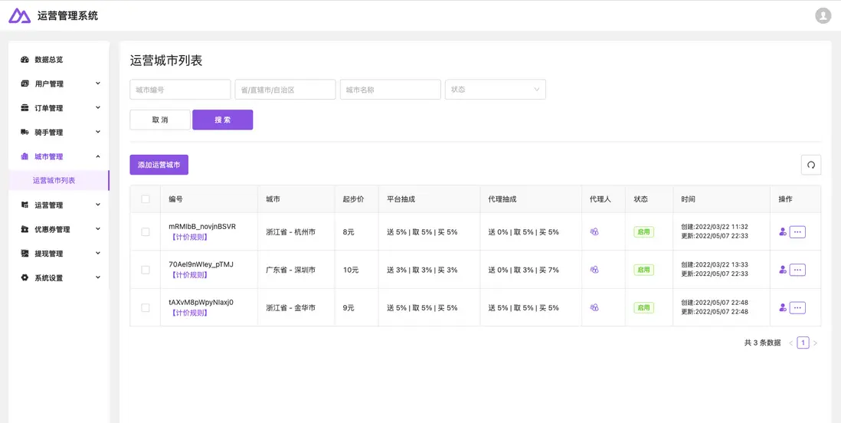
Task: Open more actions menu for Shenzhen row
Action: point(797,270)
